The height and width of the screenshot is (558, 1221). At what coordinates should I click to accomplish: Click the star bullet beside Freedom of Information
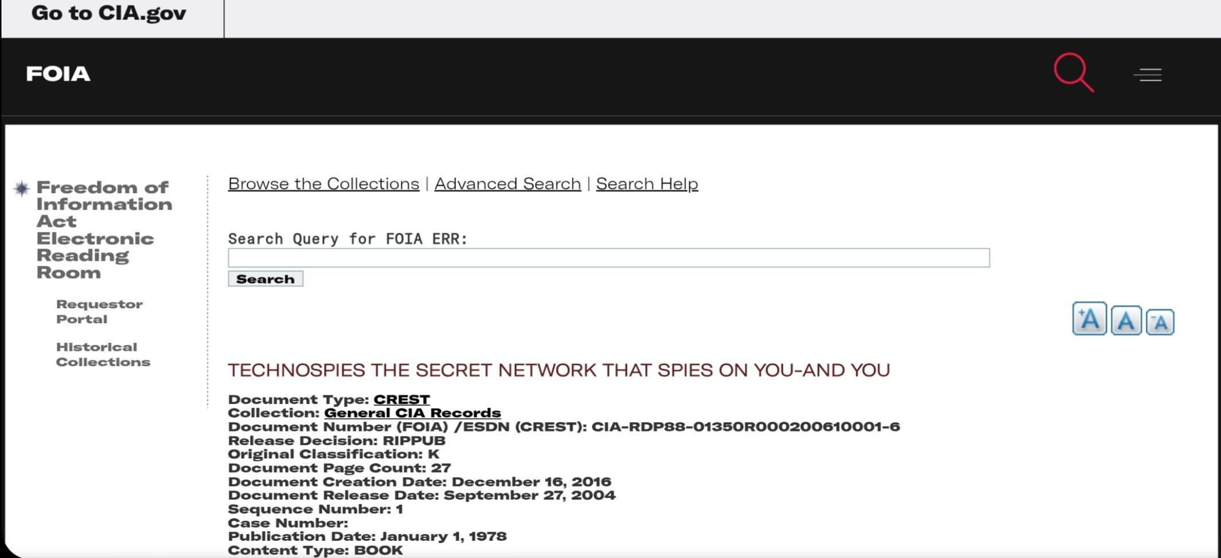tap(22, 188)
